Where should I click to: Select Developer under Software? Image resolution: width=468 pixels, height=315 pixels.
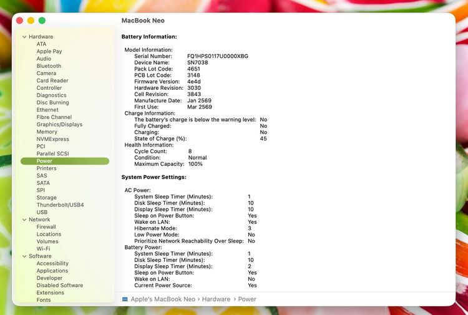[x=49, y=278]
